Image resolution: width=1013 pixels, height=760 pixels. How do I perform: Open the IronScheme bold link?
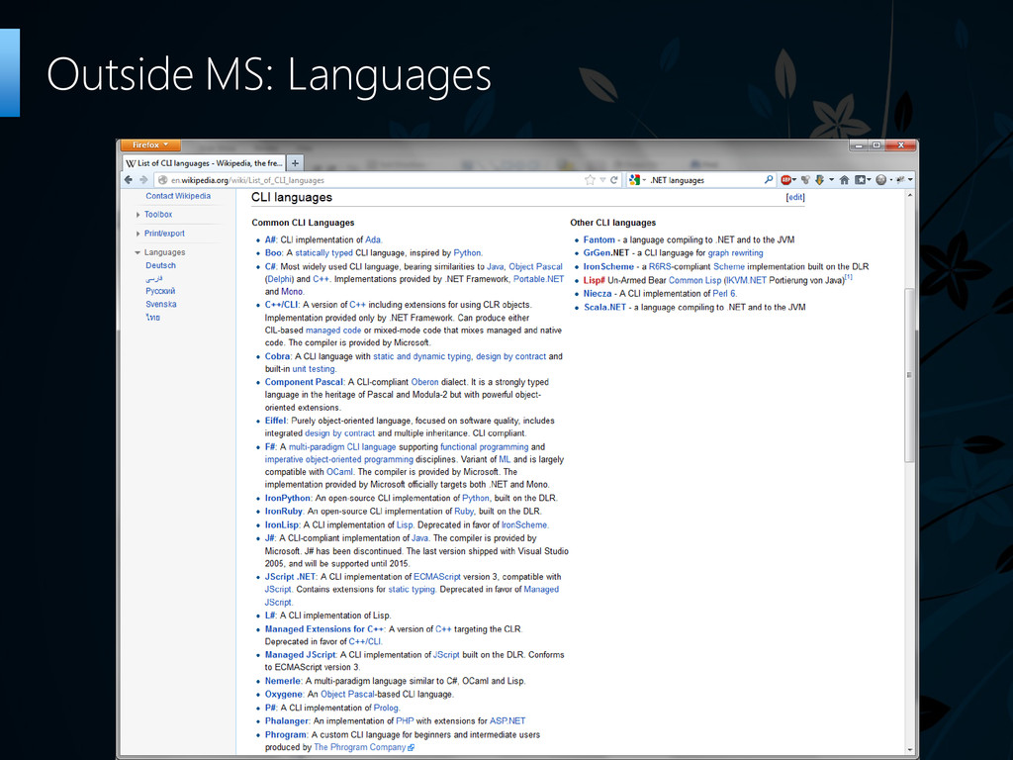[608, 266]
